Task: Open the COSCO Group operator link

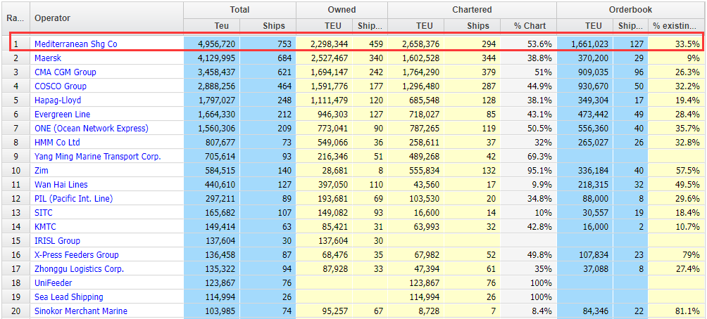Action: (x=61, y=86)
